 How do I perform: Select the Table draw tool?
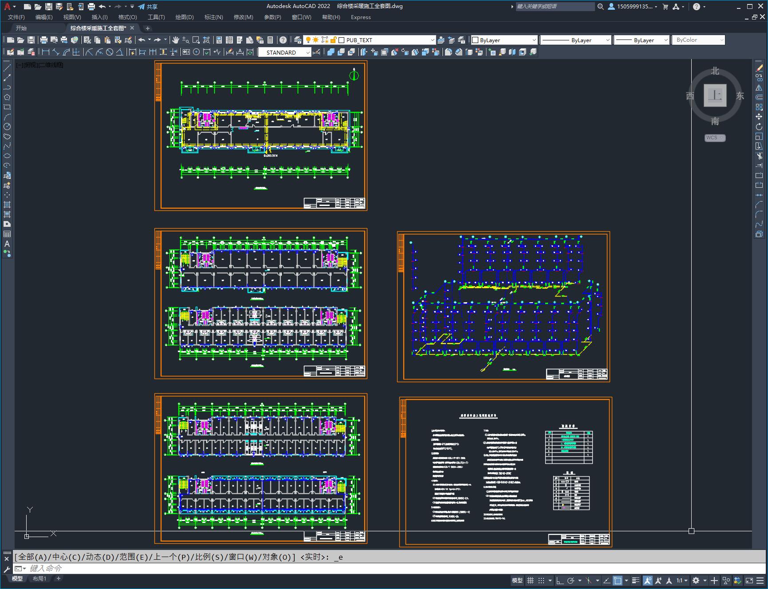pyautogui.click(x=7, y=234)
